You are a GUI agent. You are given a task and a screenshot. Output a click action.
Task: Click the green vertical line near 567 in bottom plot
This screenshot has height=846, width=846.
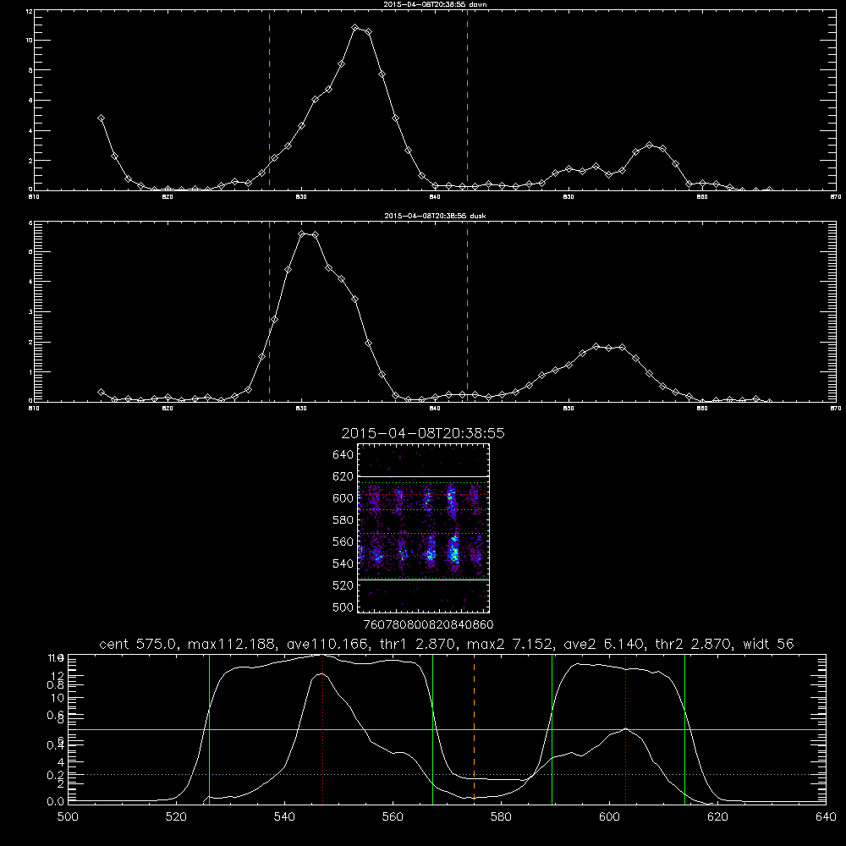click(x=432, y=728)
